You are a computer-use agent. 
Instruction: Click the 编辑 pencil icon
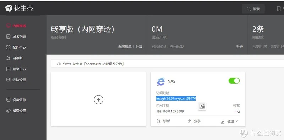point(223,122)
